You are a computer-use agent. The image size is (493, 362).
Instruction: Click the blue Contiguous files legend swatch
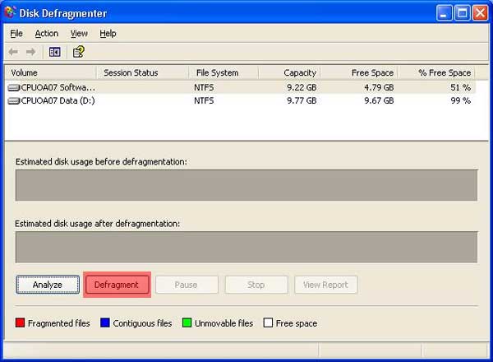tap(105, 323)
